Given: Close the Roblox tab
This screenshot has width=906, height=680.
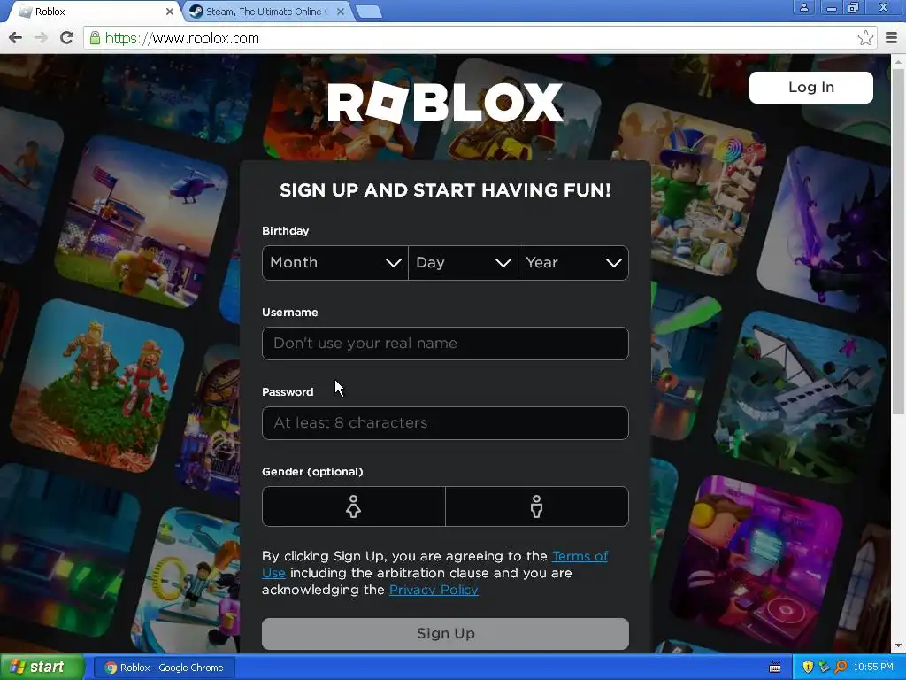Looking at the screenshot, I should click(169, 12).
